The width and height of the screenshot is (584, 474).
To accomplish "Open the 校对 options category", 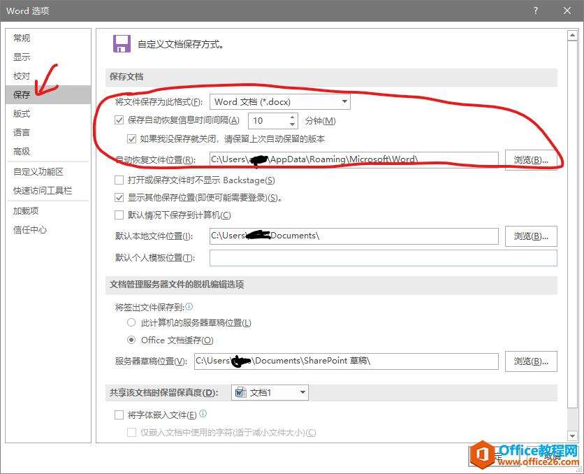I will tap(22, 76).
